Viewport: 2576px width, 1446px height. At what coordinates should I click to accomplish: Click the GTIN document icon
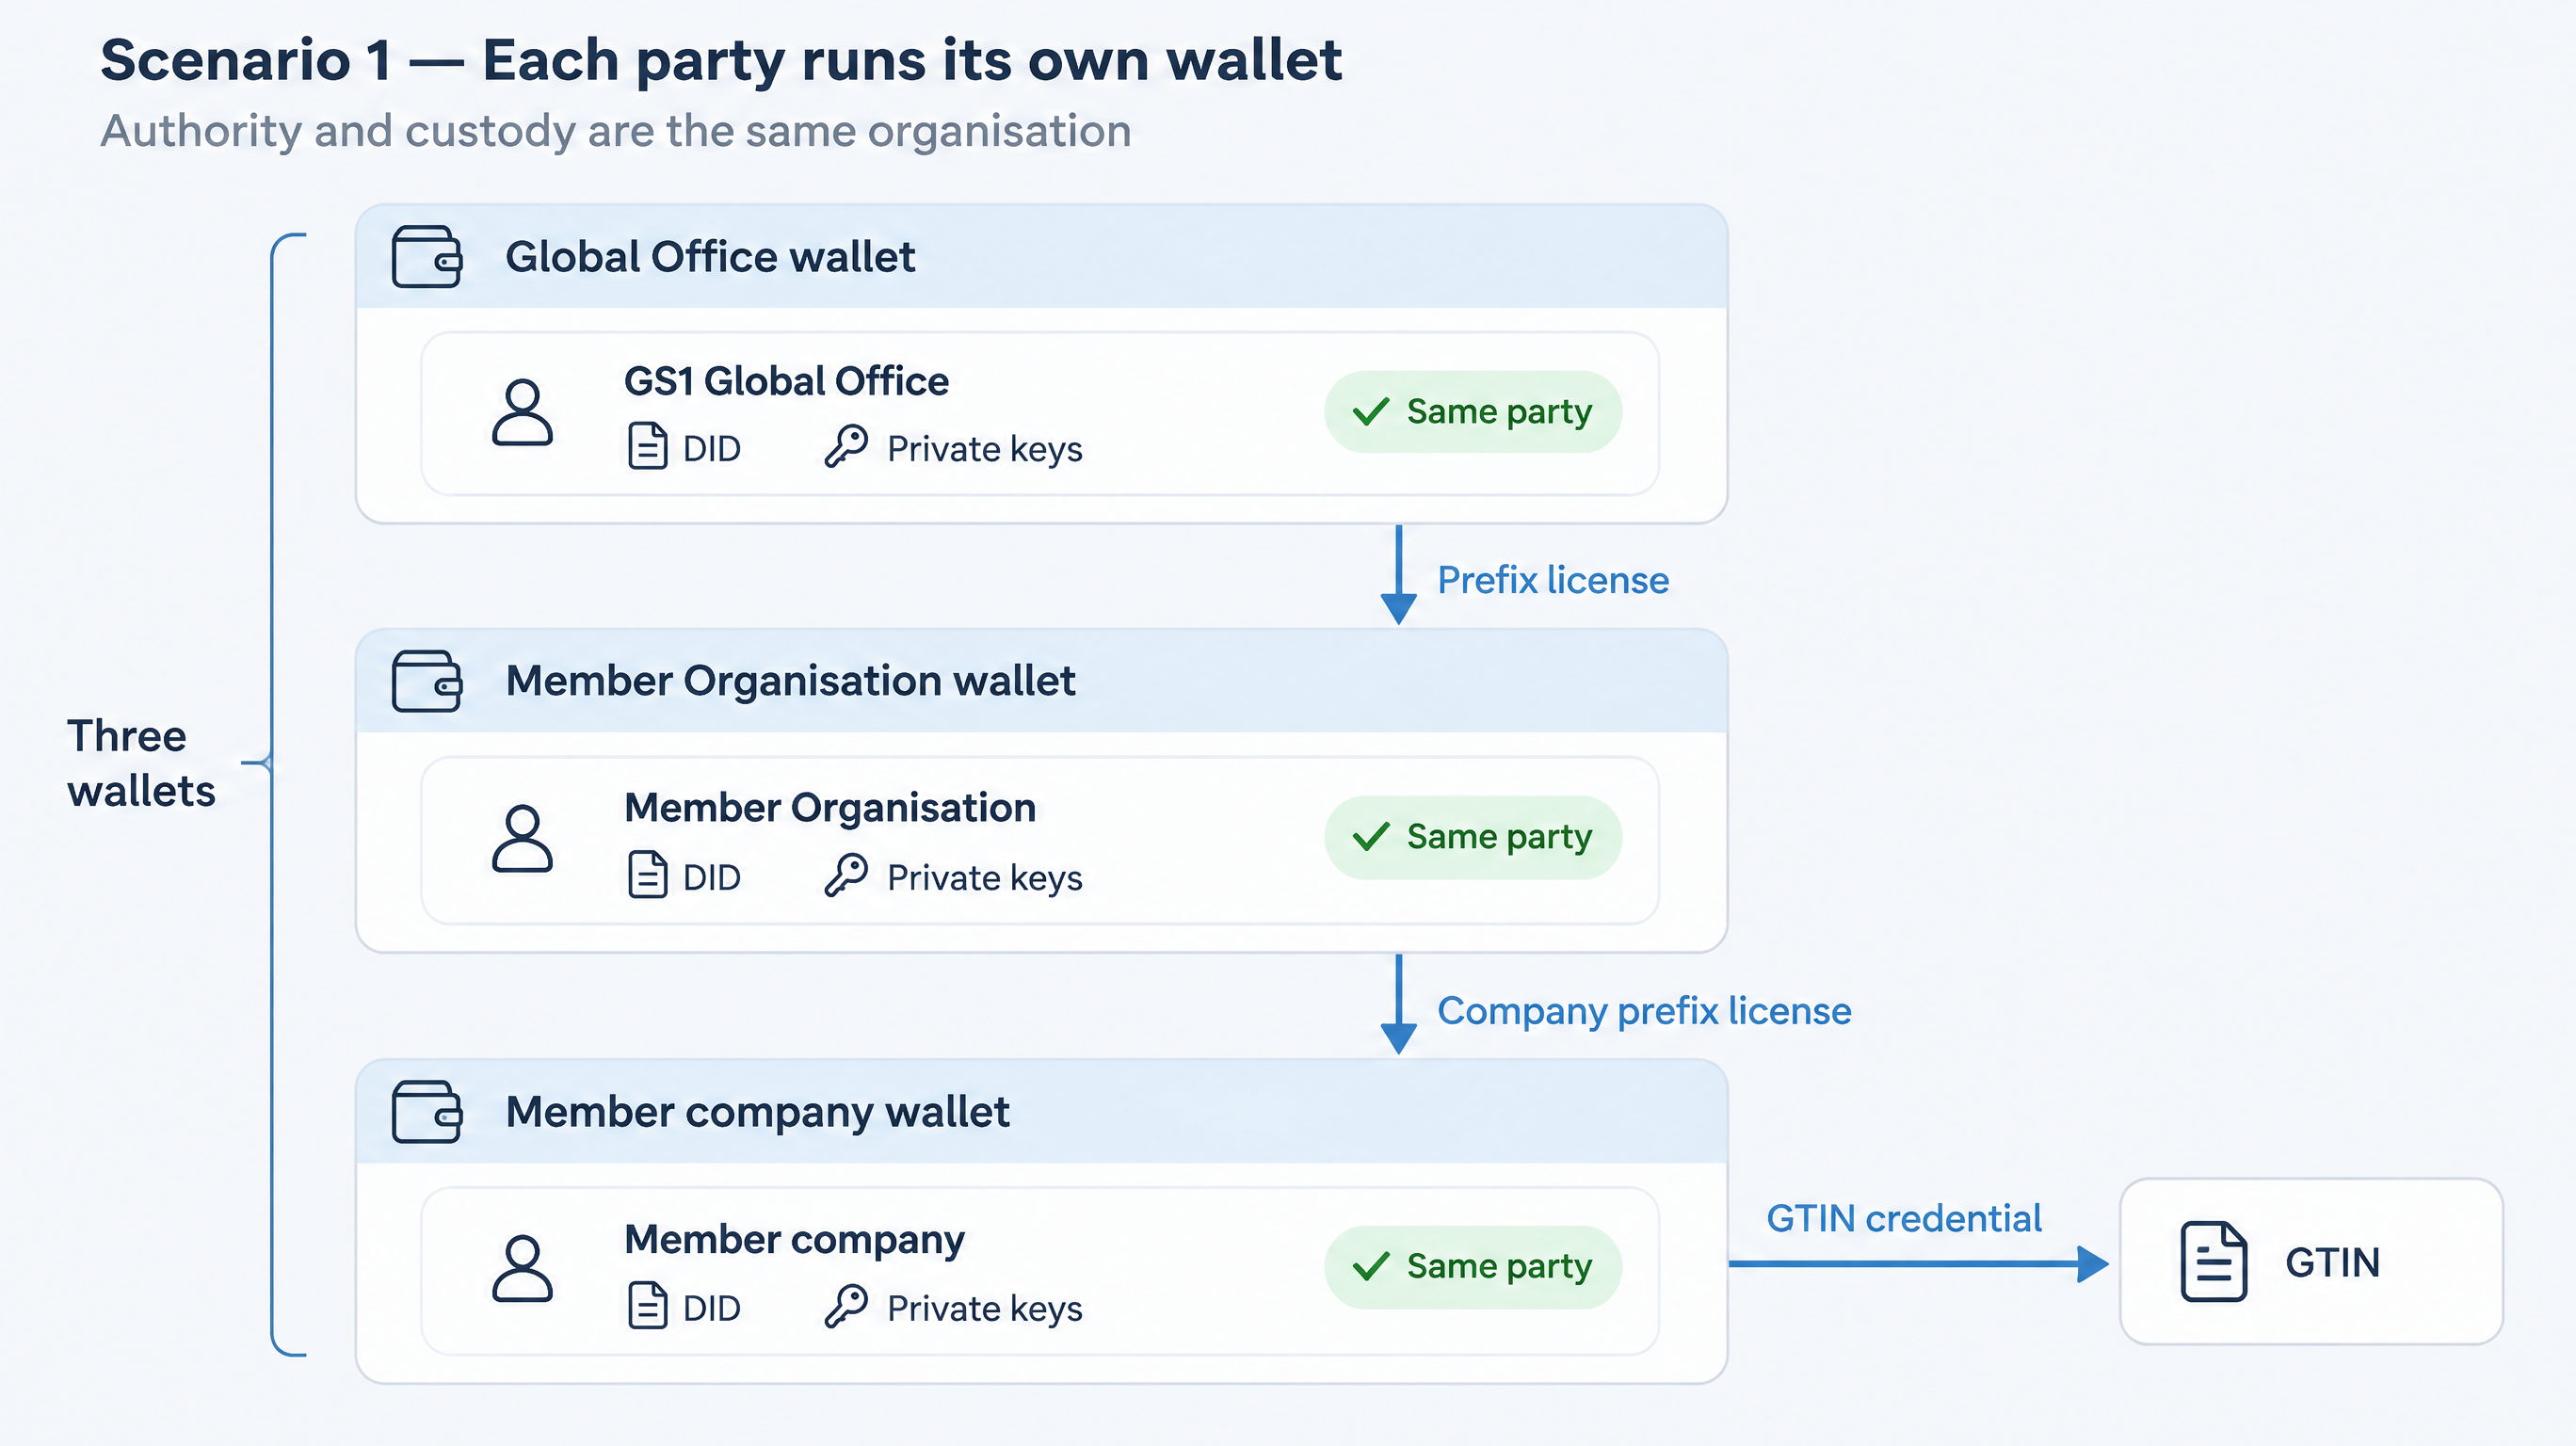[x=2214, y=1262]
